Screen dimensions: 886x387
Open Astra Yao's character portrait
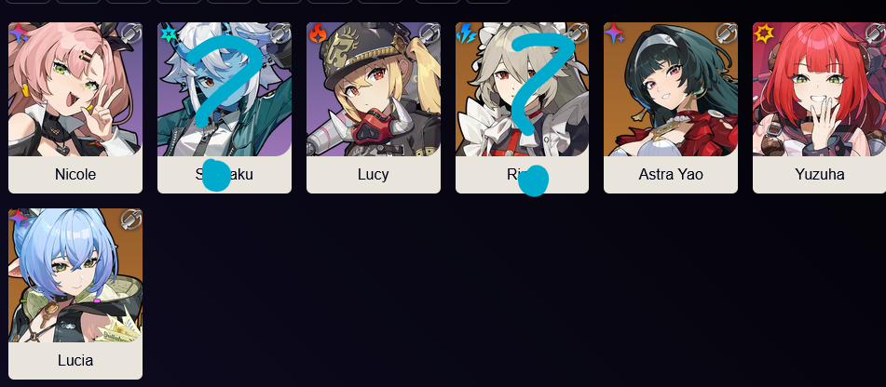point(671,89)
